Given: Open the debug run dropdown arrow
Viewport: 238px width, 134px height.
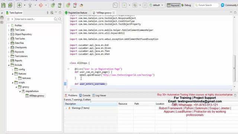Looking at the screenshot, I should 140,5.
